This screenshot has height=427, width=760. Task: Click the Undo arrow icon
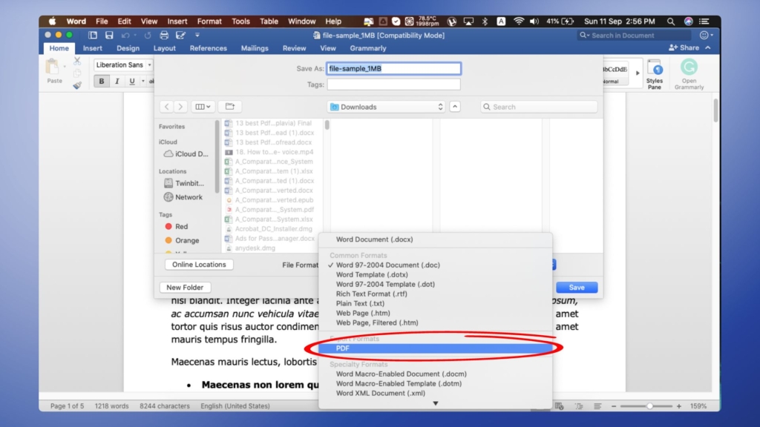click(125, 35)
